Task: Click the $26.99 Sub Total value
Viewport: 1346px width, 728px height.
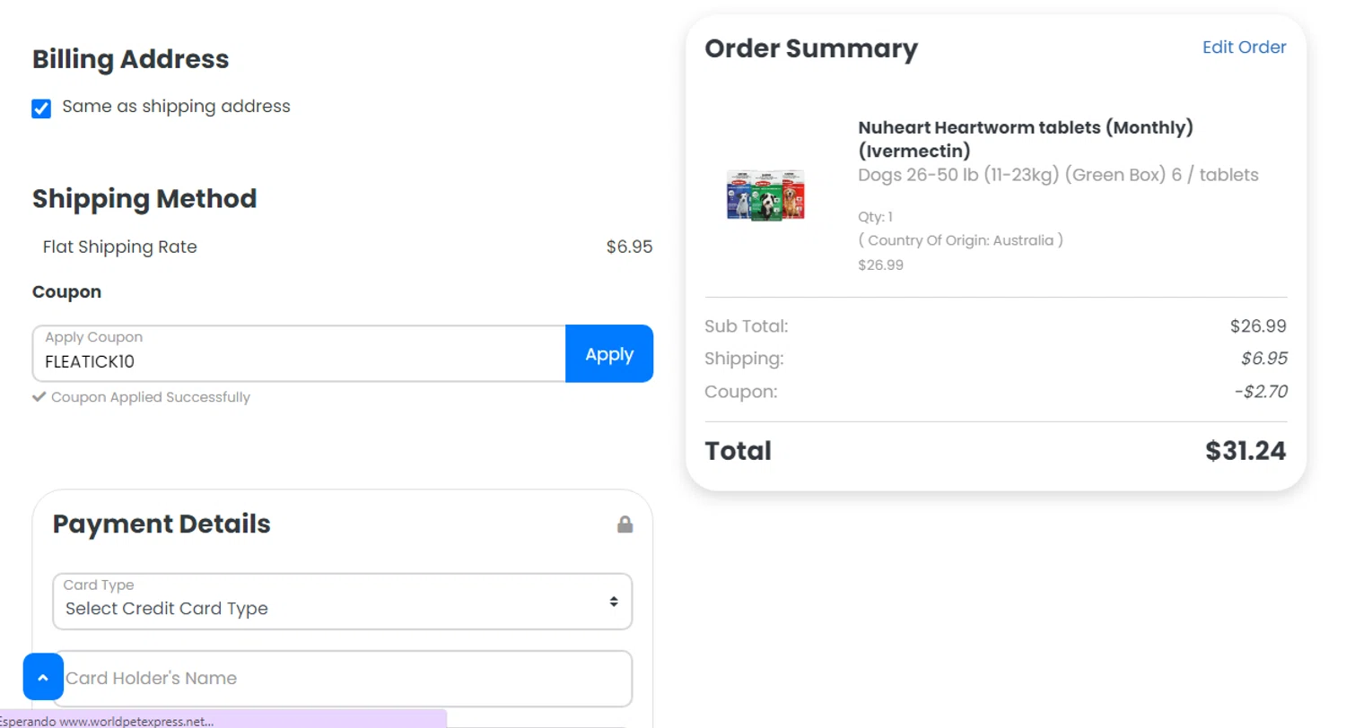Action: 1258,325
